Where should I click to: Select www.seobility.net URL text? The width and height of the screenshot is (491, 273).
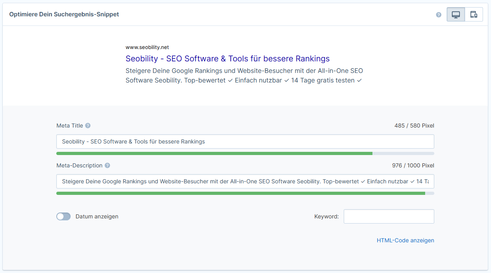pos(147,47)
